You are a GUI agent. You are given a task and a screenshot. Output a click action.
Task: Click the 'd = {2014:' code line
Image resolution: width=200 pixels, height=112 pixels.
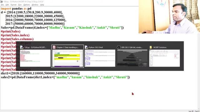pyautogui.click(x=32, y=12)
